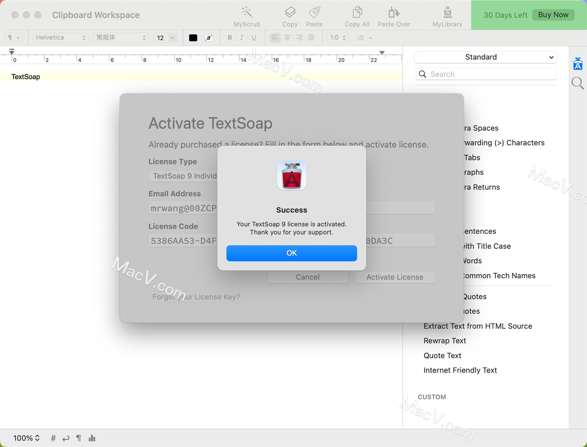
Task: Toggle underline formatting
Action: coord(254,38)
